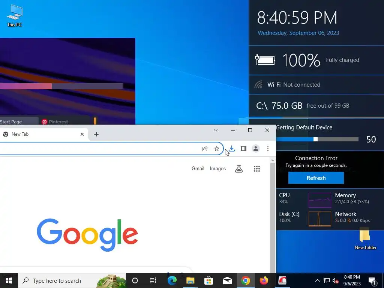Click Chrome vertical scrollbar up arrow

pyautogui.click(x=272, y=160)
